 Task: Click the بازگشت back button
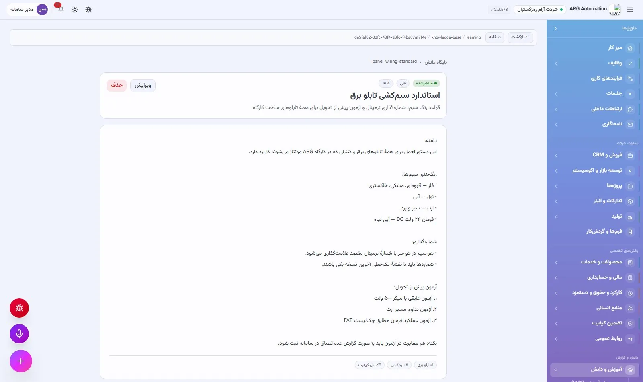(520, 37)
